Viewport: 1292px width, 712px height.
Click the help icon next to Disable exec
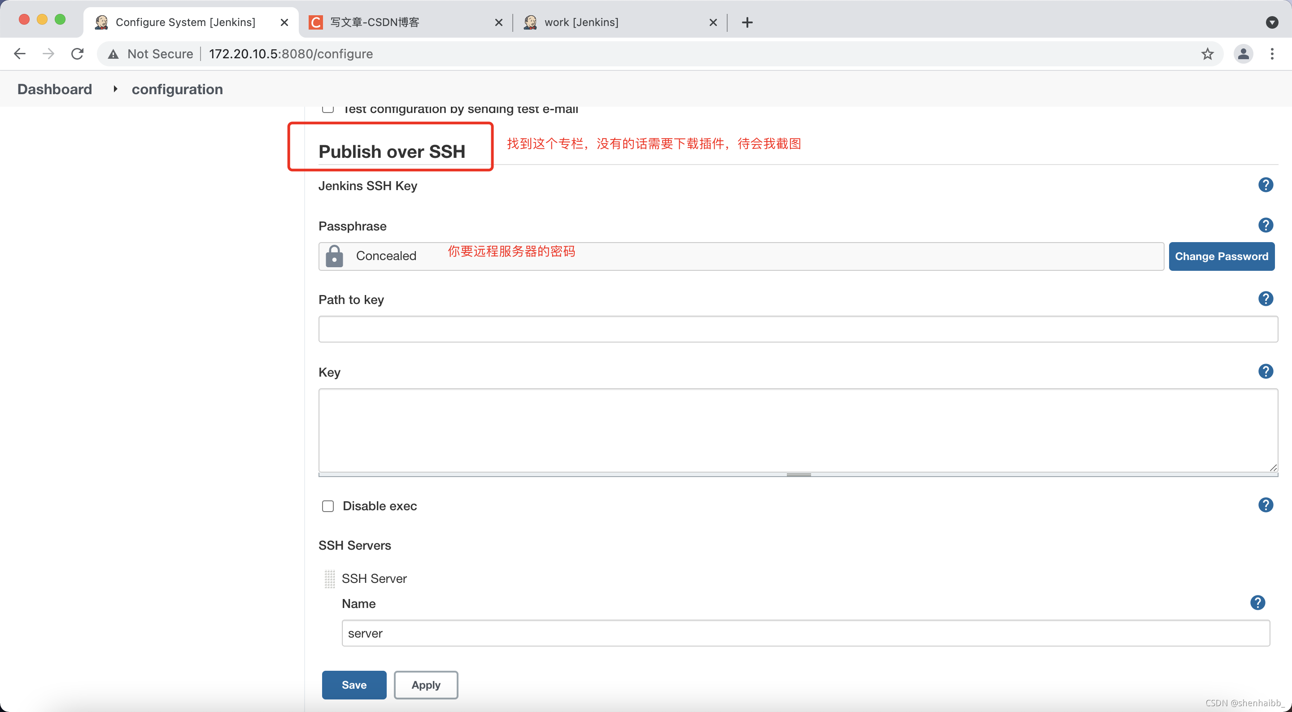(1266, 505)
